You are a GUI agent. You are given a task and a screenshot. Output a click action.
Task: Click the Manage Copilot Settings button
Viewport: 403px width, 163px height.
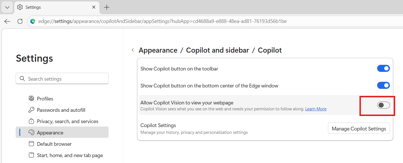[x=359, y=128]
